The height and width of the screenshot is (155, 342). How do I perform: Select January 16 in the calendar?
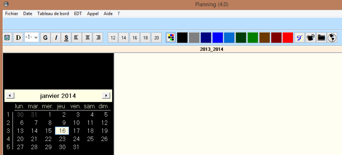point(62,131)
